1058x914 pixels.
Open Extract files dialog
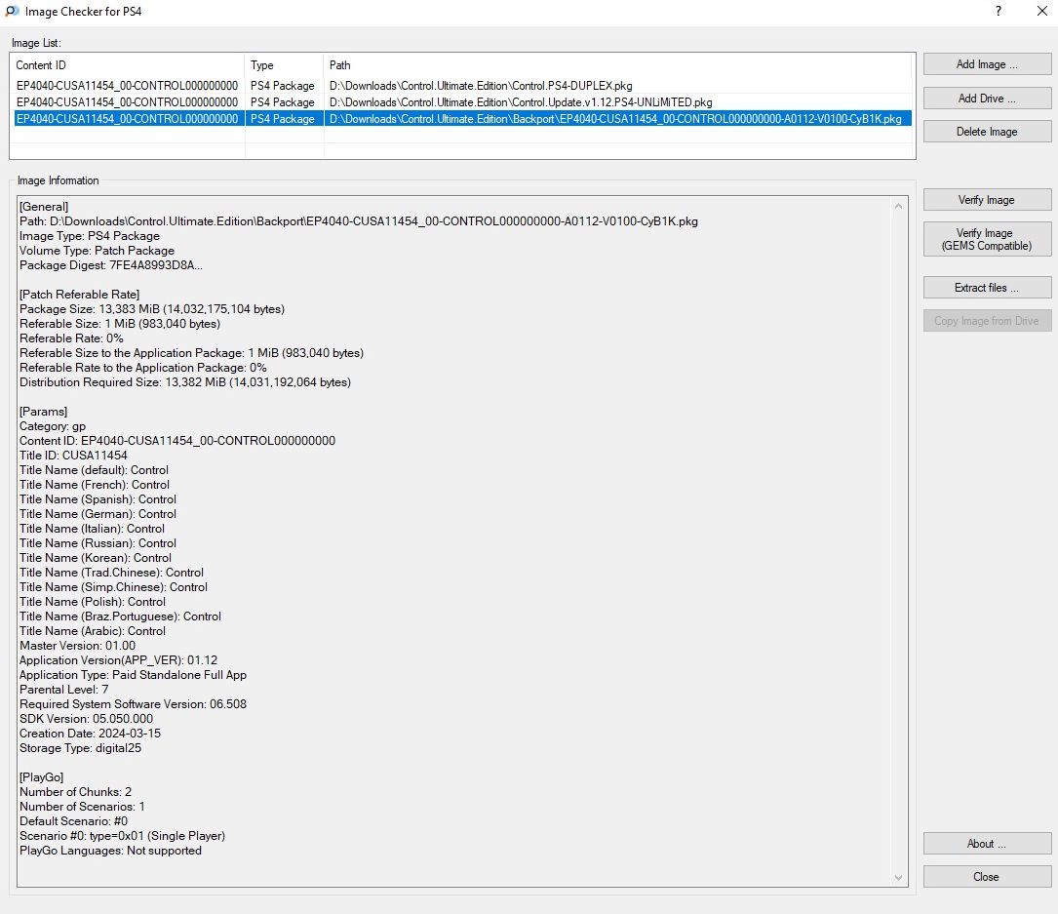[x=987, y=288]
